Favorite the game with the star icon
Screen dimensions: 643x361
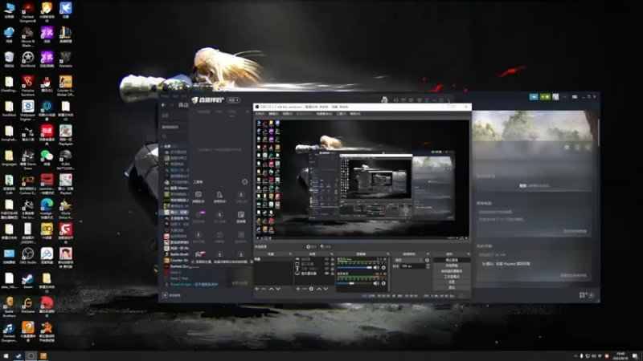point(588,147)
